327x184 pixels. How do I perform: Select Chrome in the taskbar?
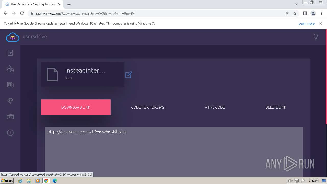(x=46, y=181)
